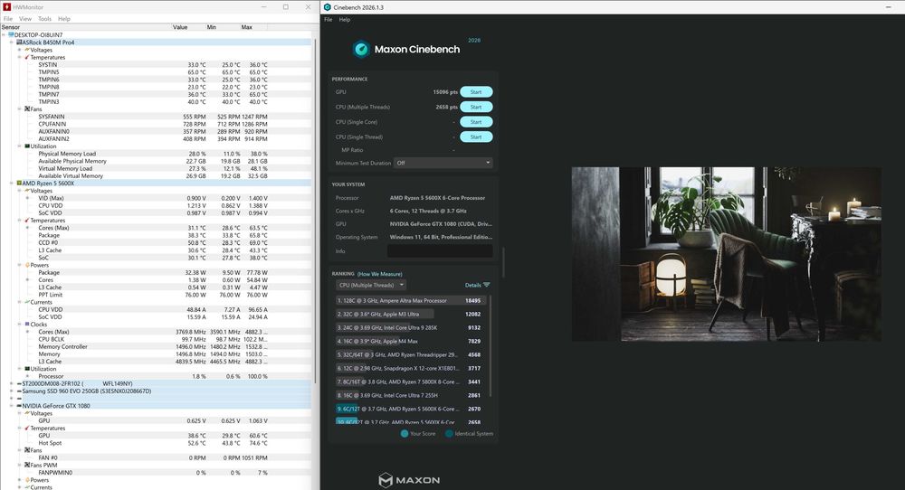
Task: Open View menu in HWMonitor
Action: pos(25,18)
